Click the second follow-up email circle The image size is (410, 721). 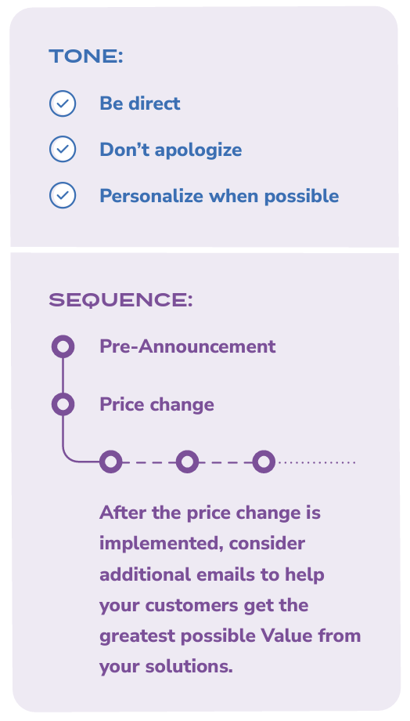pyautogui.click(x=187, y=462)
